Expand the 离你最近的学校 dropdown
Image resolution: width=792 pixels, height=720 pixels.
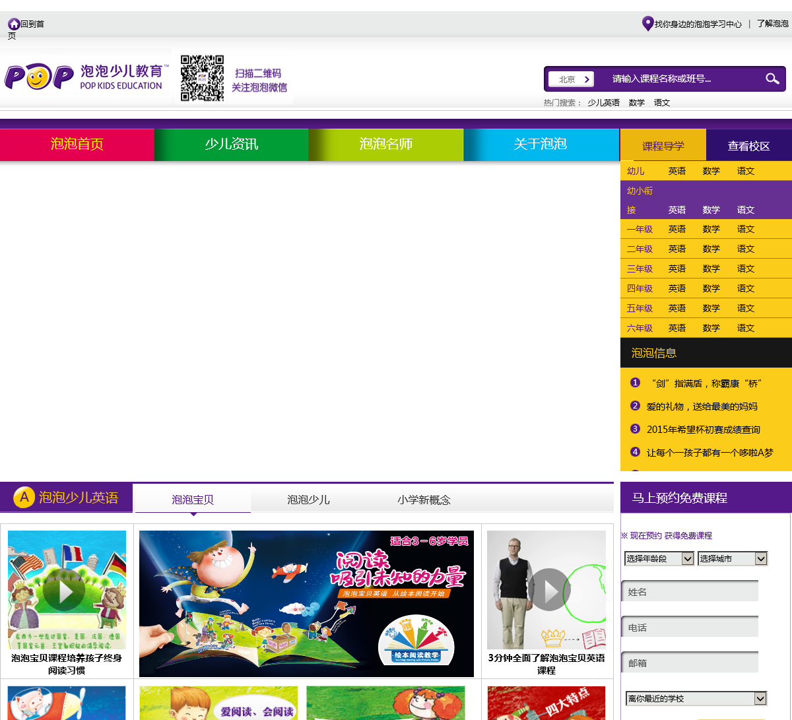pyautogui.click(x=696, y=698)
